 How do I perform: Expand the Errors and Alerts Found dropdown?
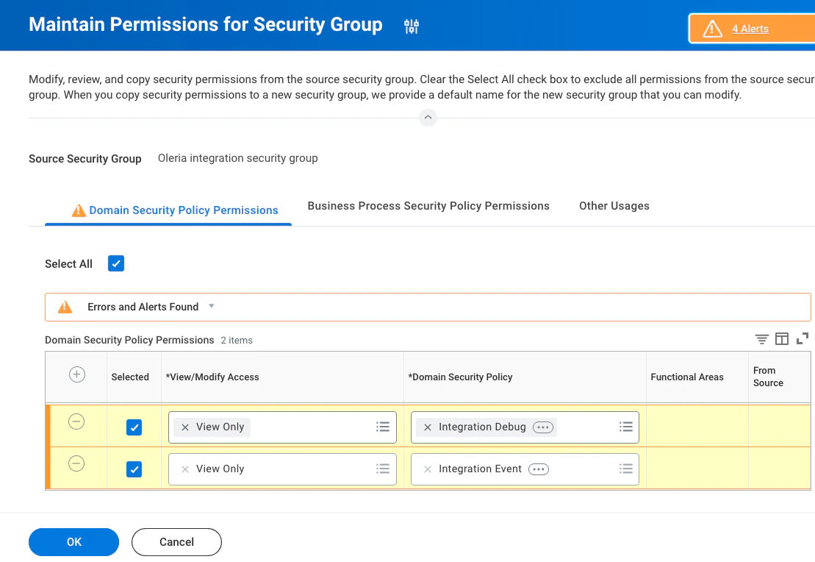click(212, 306)
